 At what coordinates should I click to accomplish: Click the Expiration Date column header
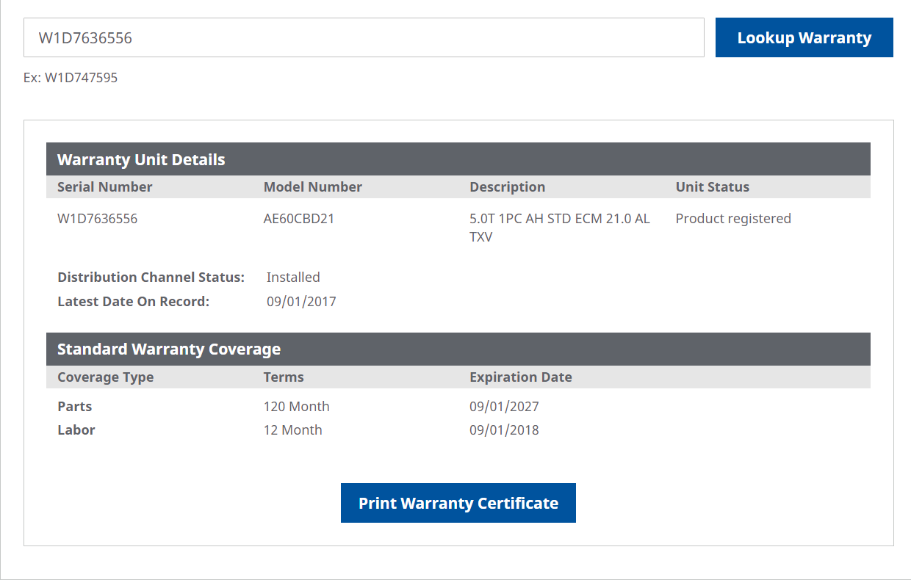521,377
